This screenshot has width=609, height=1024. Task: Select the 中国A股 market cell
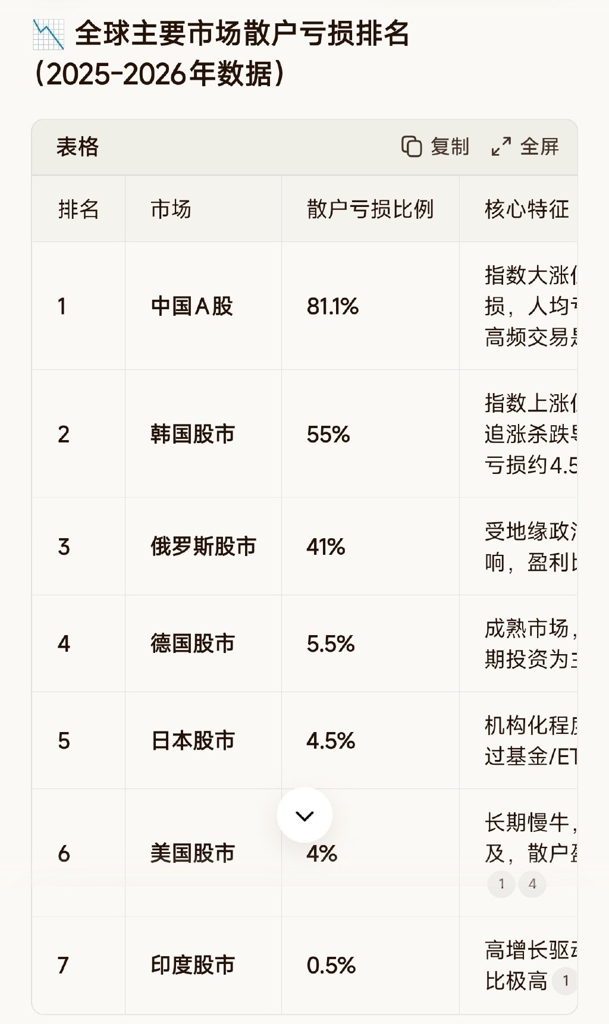192,306
